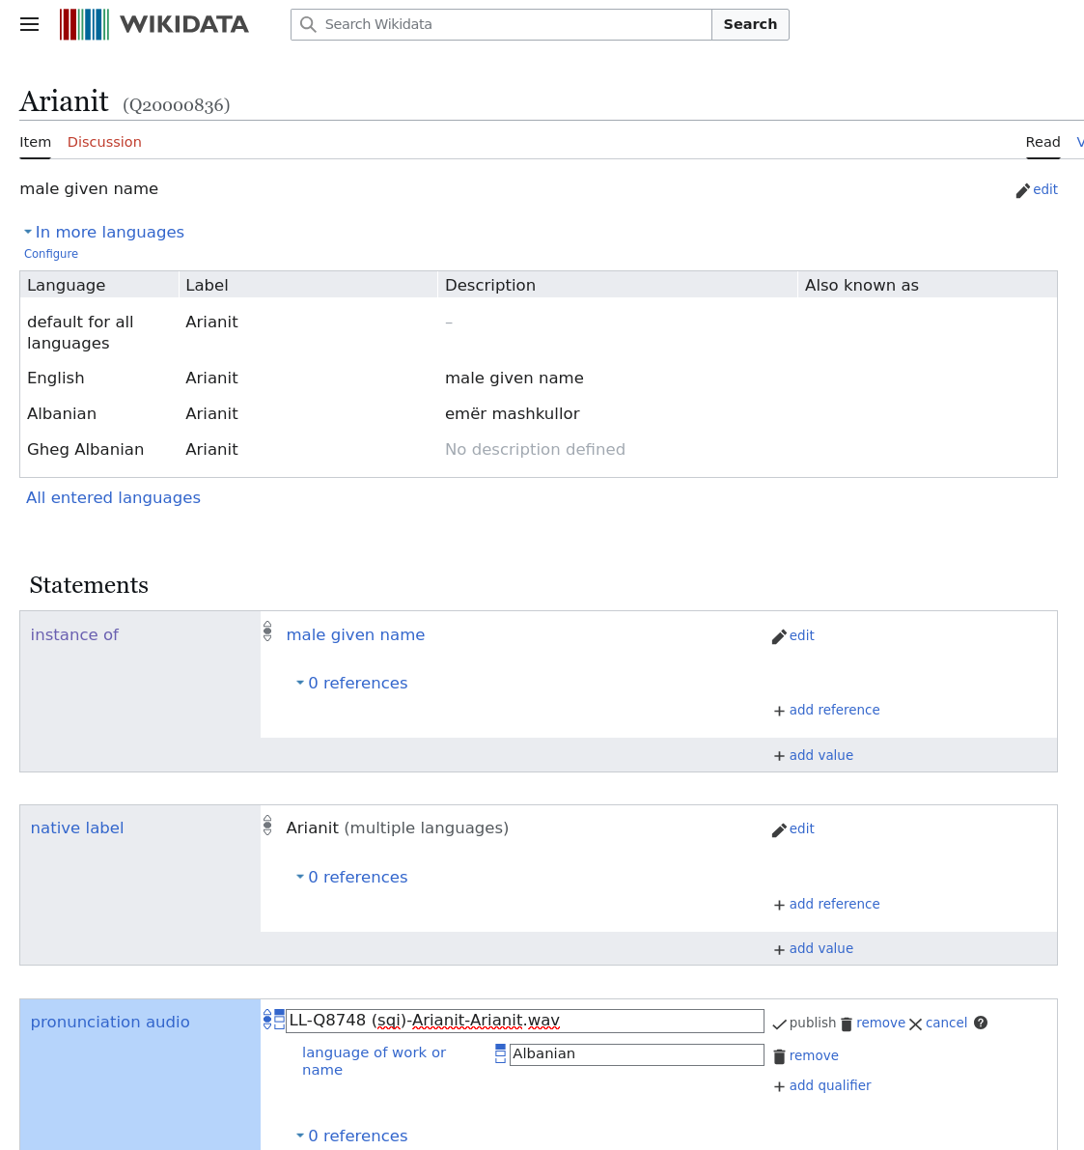Open the All entered languages link

(x=113, y=497)
